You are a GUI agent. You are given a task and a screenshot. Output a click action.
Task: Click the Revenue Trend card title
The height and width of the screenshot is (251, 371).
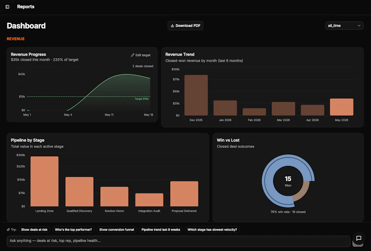pyautogui.click(x=180, y=54)
